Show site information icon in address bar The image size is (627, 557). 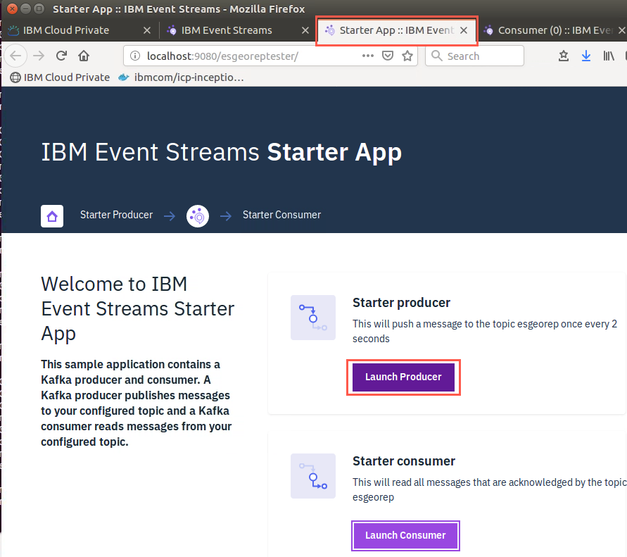click(x=135, y=56)
